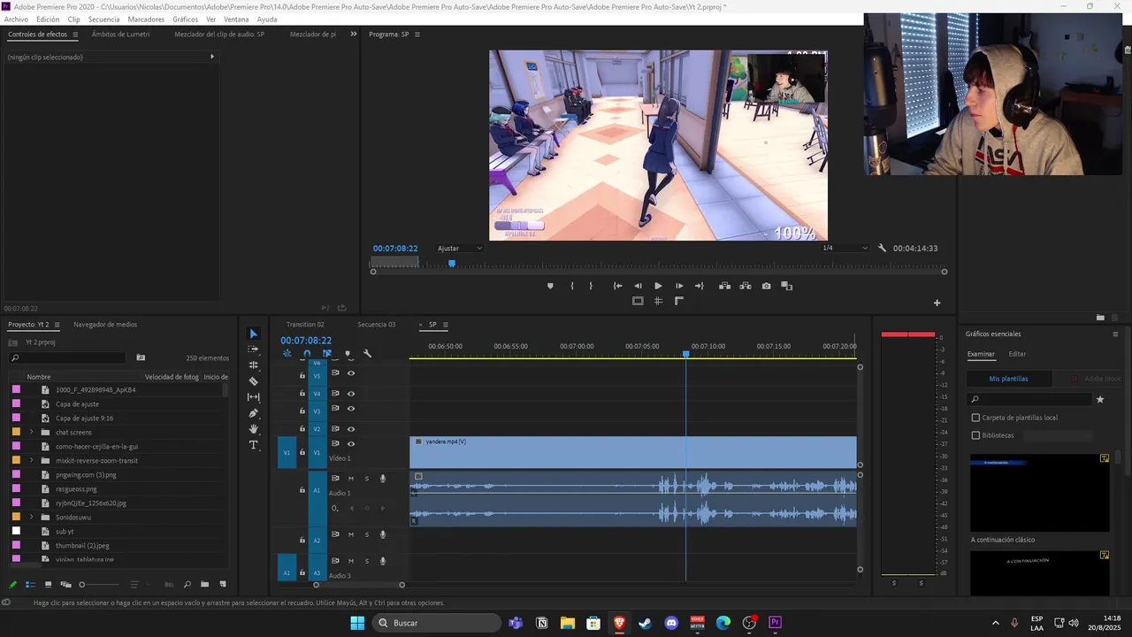Go to In point

point(617,286)
